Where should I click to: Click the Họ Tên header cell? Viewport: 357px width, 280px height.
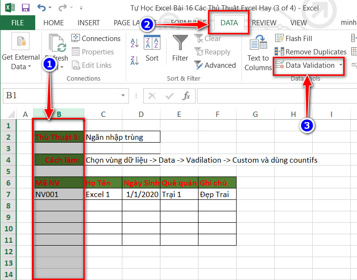click(103, 183)
